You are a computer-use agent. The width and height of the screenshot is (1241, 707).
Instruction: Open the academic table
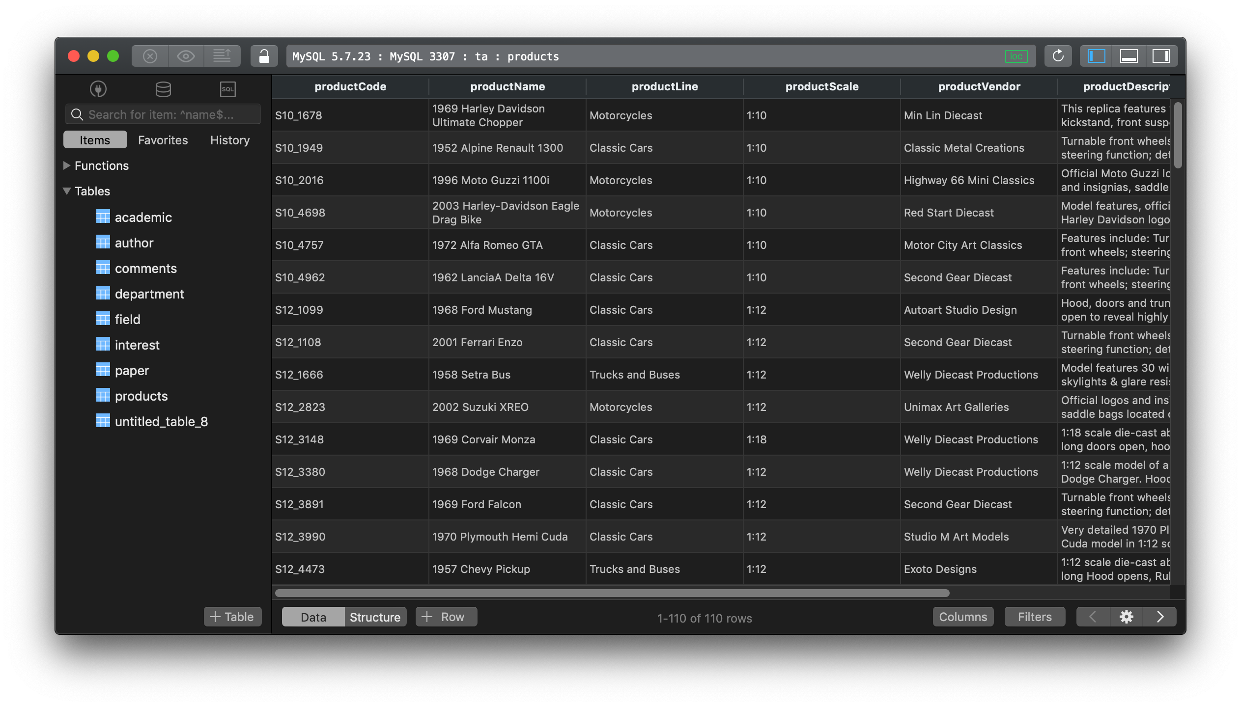144,217
